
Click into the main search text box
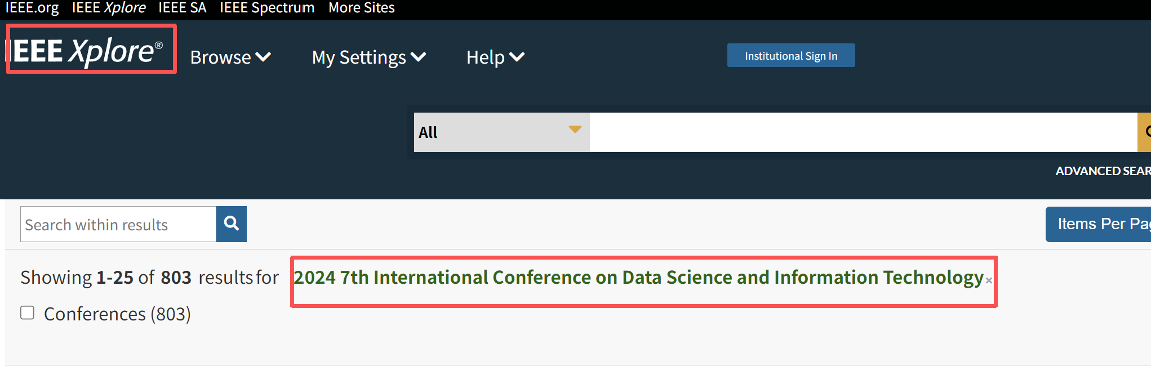862,132
